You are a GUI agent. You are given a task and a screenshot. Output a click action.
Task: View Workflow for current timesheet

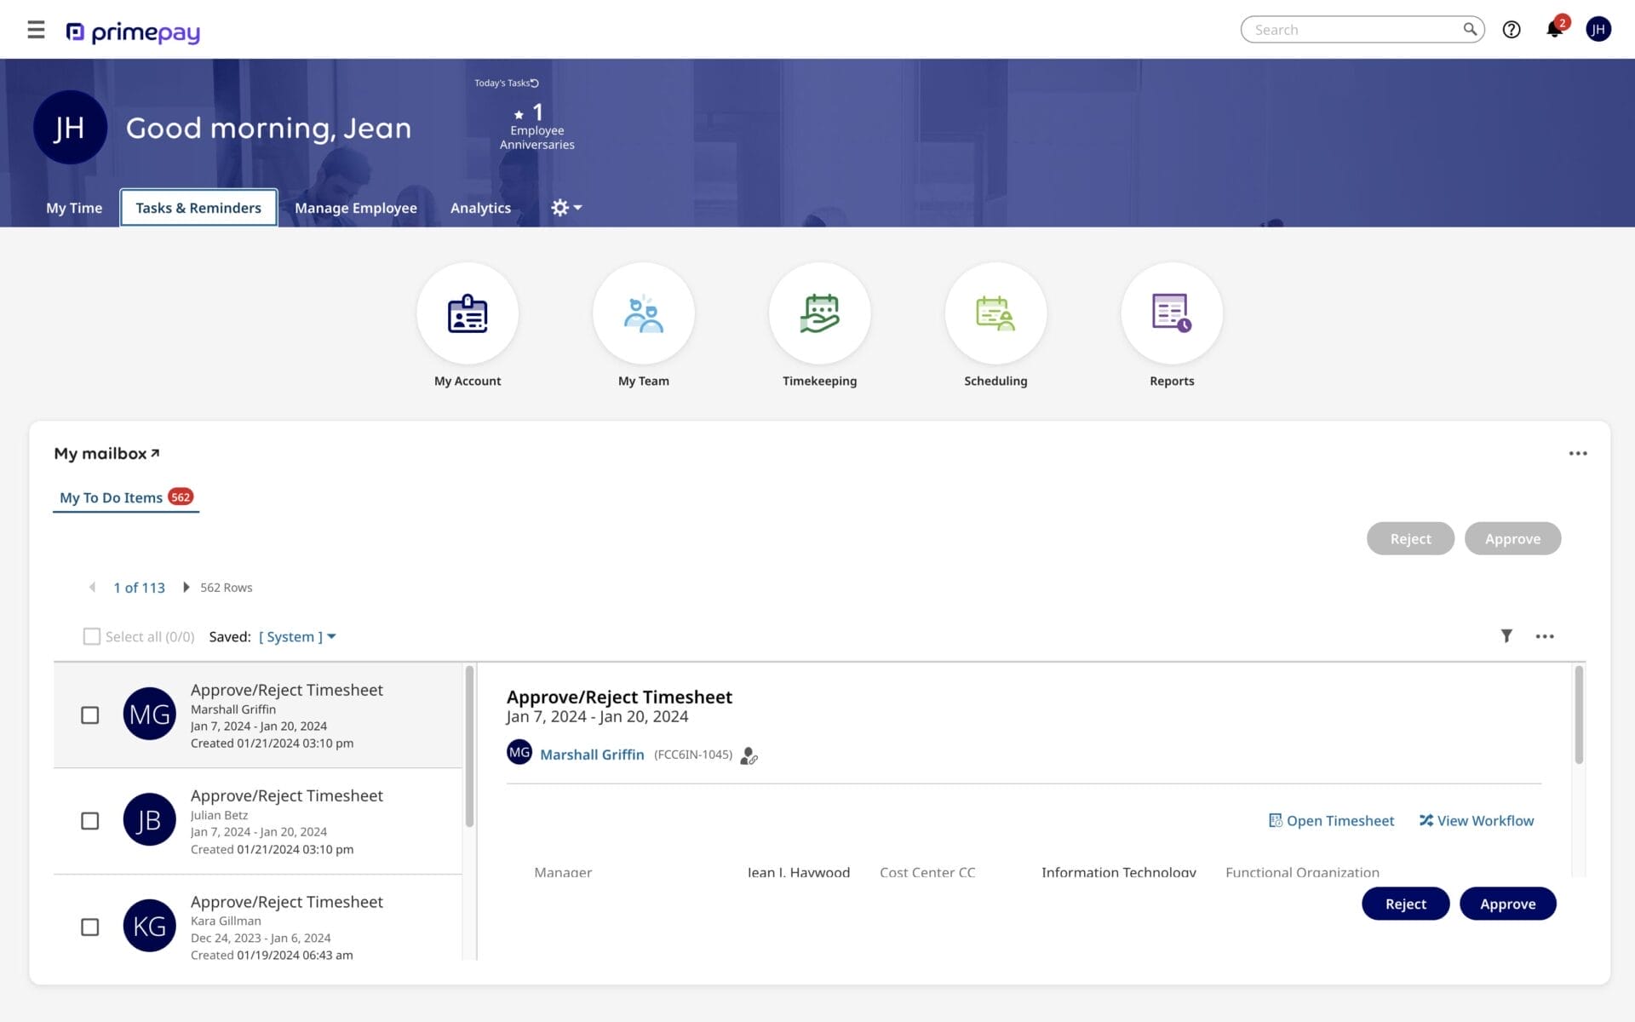1476,821
